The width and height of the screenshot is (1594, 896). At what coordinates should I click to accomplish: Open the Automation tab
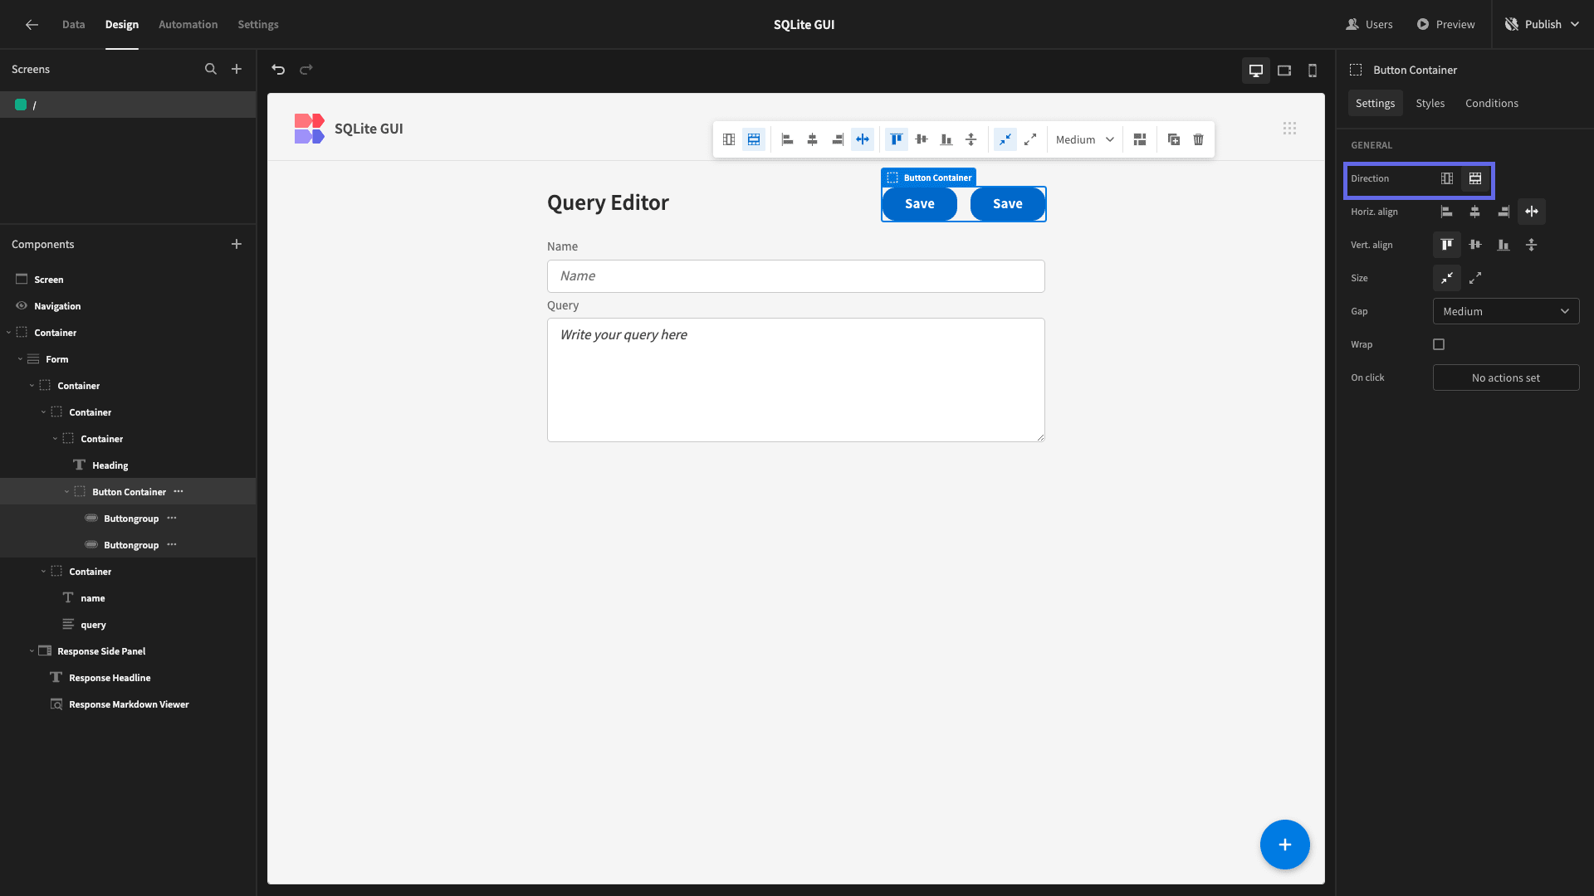(x=188, y=25)
